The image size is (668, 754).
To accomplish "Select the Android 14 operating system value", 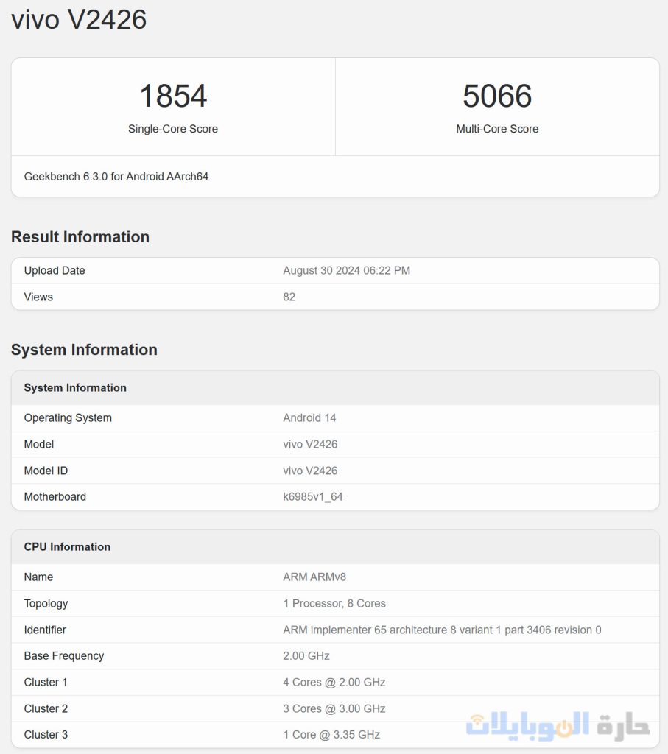I will [x=309, y=418].
